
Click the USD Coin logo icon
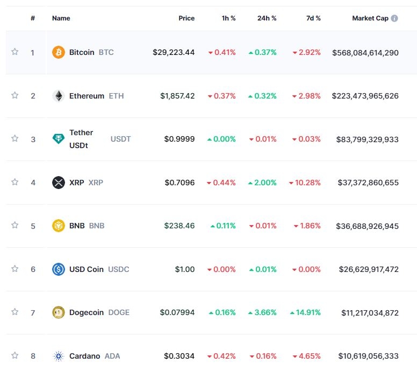(58, 269)
